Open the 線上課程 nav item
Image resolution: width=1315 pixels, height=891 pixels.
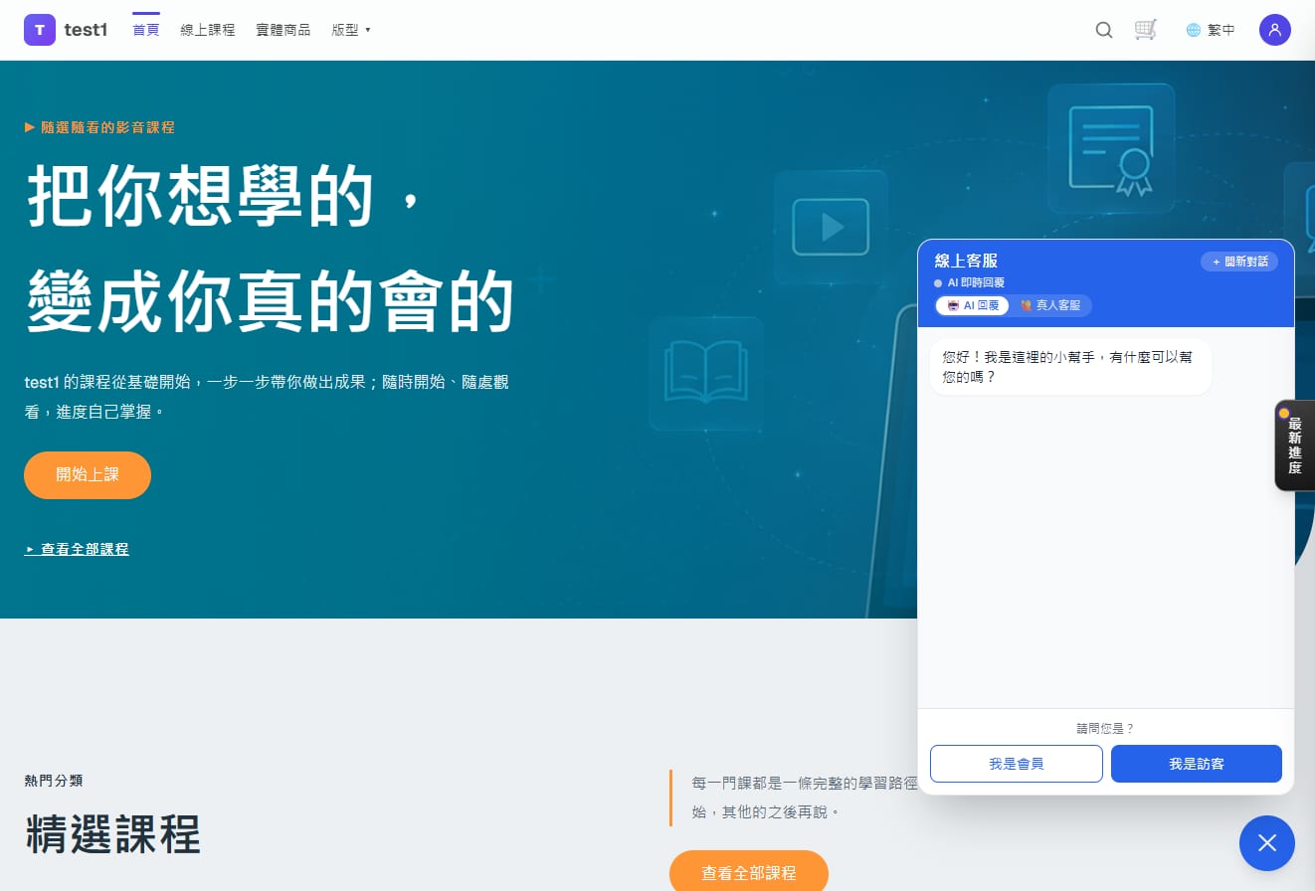pos(208,30)
